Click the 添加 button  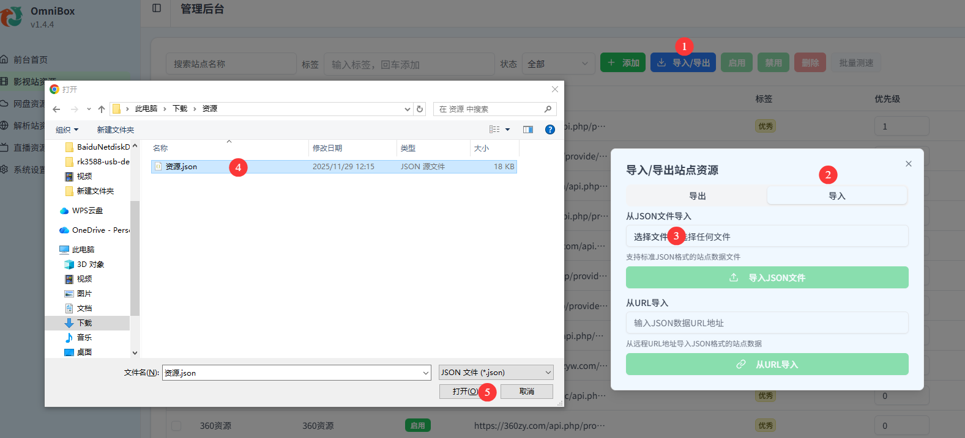[x=623, y=62]
